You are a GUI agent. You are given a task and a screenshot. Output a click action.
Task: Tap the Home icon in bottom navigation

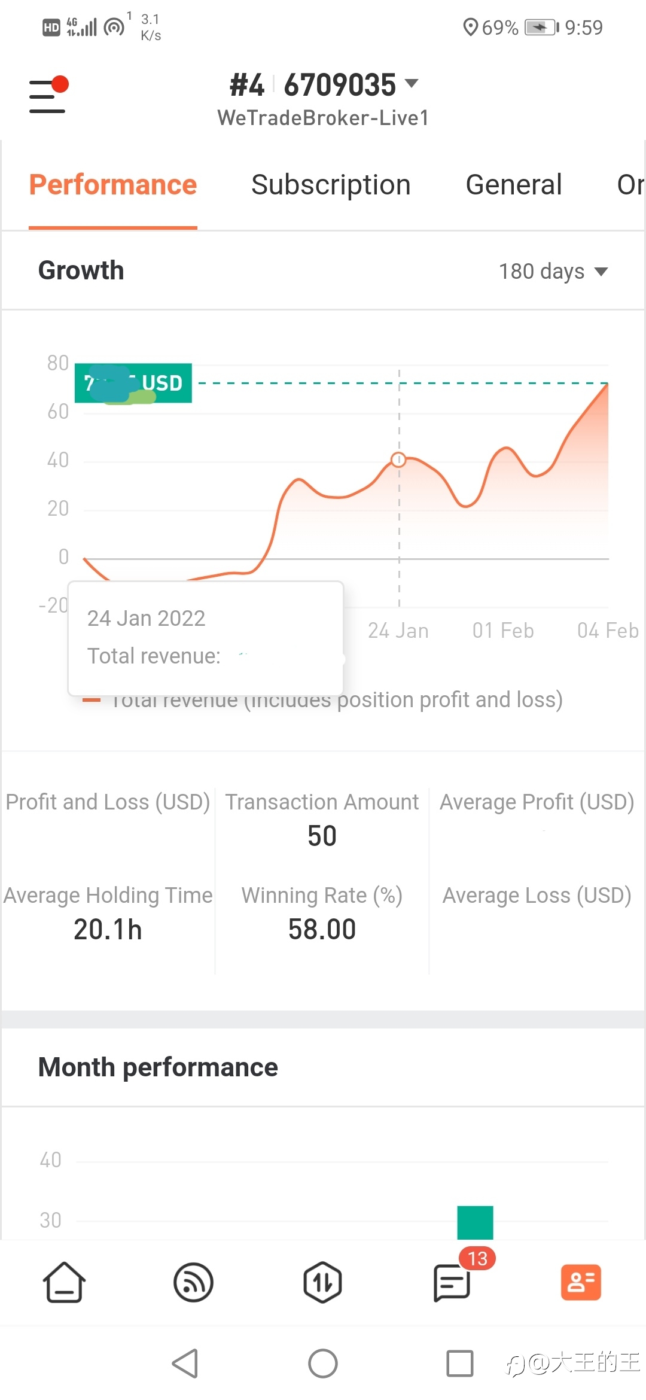coord(64,1282)
